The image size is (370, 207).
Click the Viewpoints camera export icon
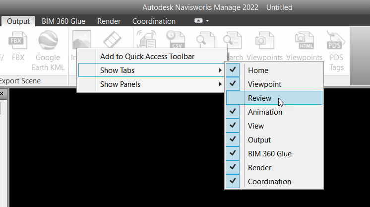pos(264,40)
